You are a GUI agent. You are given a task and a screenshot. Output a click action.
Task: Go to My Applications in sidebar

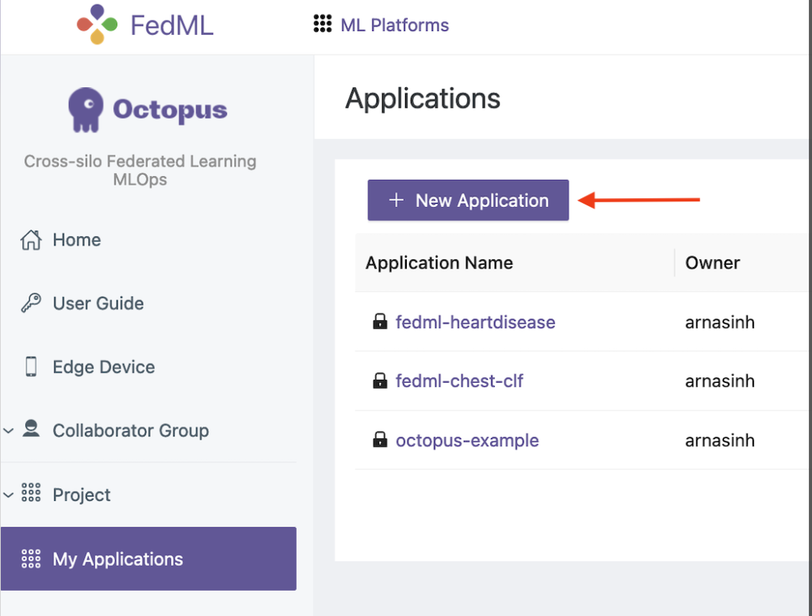[117, 559]
